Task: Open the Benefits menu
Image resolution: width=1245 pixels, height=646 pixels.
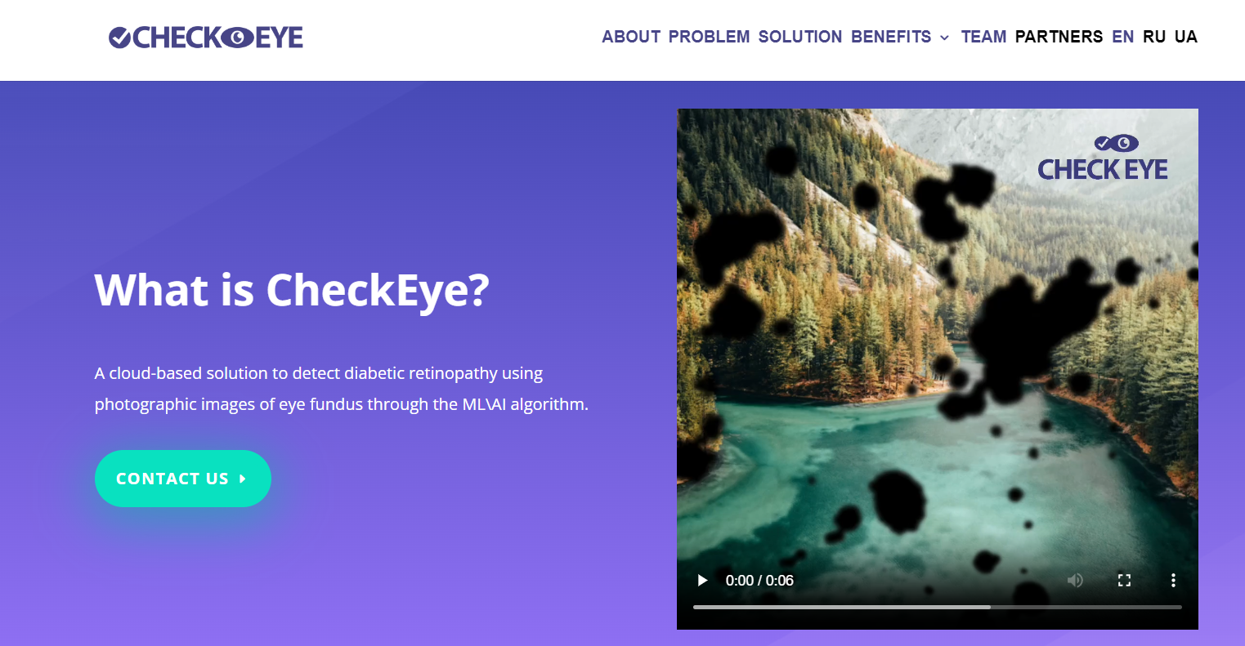Action: 891,37
